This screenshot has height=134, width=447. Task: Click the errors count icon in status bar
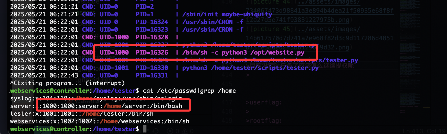point(170,131)
